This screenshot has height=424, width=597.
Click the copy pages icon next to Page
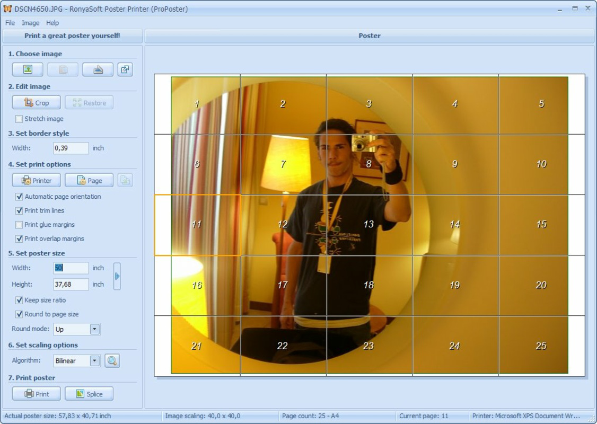pyautogui.click(x=125, y=180)
